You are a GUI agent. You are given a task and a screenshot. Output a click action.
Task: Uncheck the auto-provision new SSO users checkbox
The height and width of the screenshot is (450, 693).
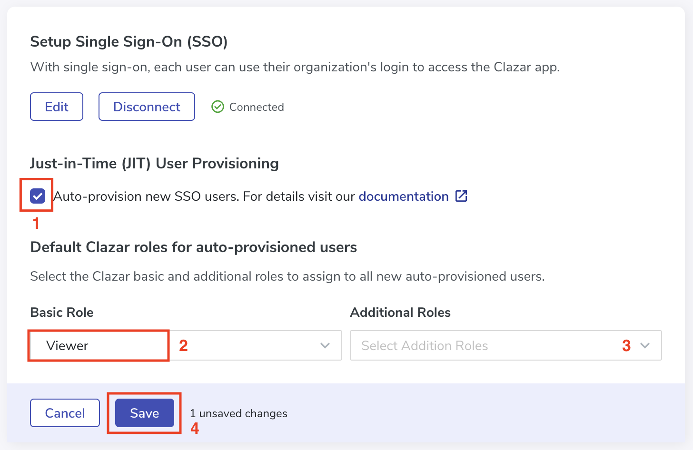[x=37, y=196]
